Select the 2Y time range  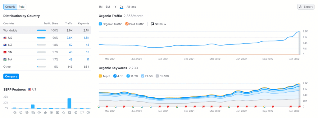pos(121,7)
